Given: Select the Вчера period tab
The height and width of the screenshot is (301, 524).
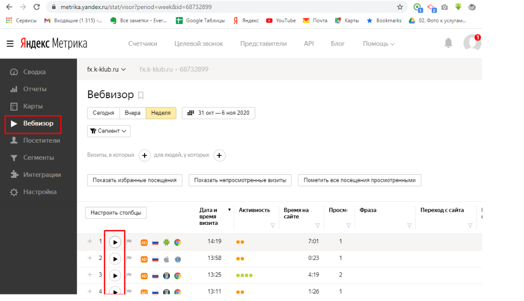Looking at the screenshot, I should 133,113.
